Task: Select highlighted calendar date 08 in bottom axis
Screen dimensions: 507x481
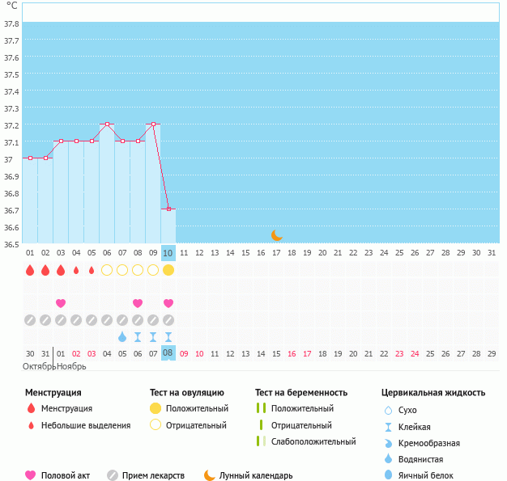Action: (168, 353)
